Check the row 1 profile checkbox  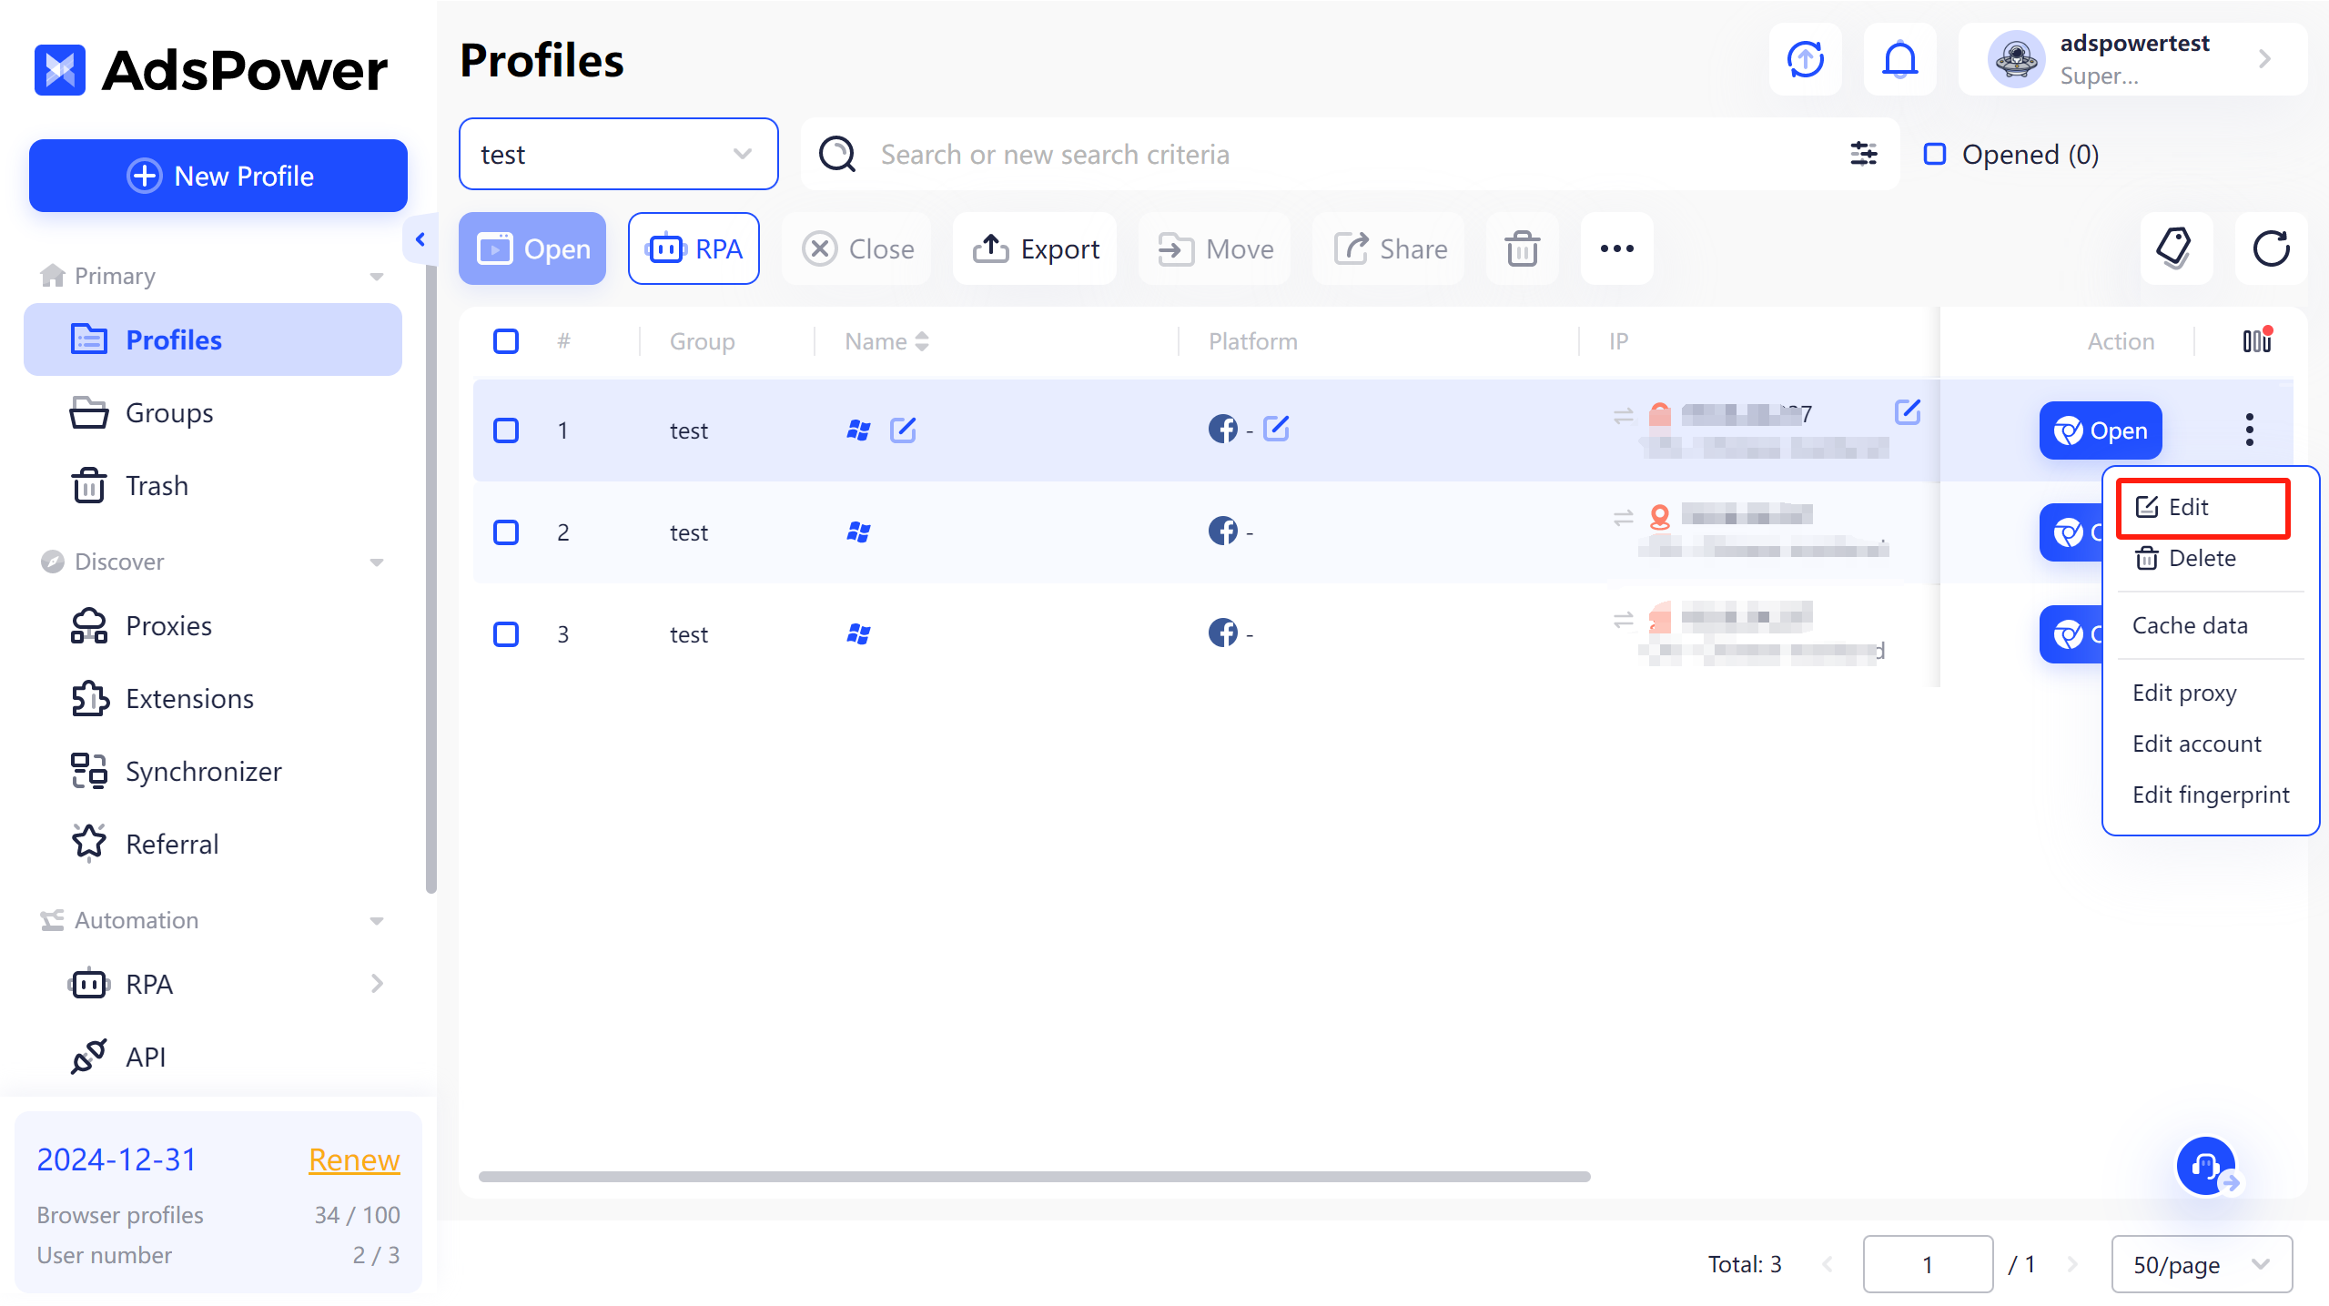pos(506,430)
